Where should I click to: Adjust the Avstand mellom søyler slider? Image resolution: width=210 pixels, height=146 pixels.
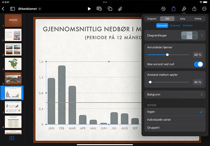coord(150,82)
